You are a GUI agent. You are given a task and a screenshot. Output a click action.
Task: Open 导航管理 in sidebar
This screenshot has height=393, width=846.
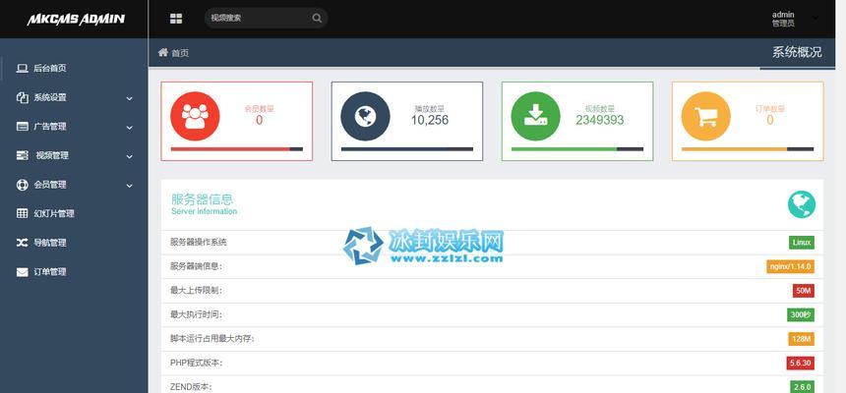[50, 243]
